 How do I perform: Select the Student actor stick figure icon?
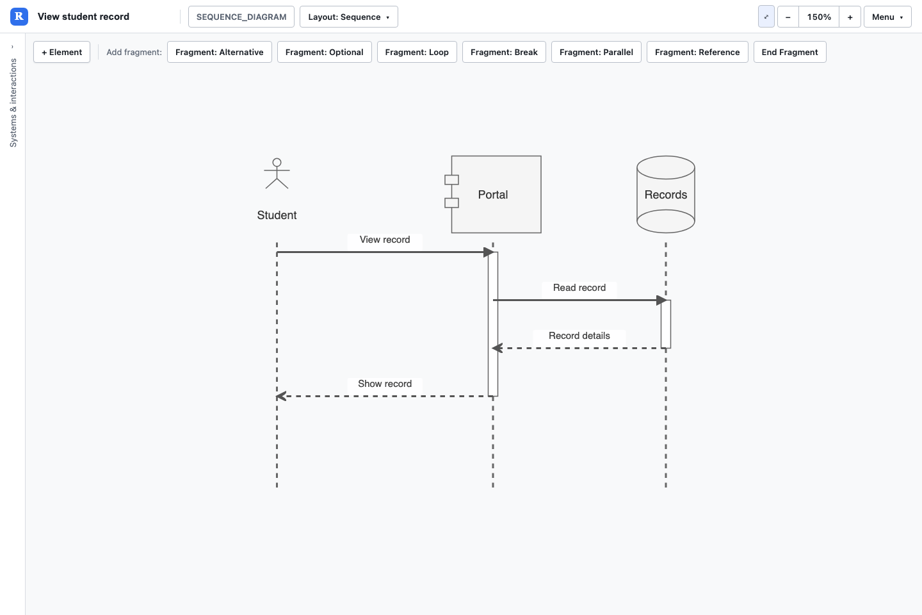click(x=277, y=174)
